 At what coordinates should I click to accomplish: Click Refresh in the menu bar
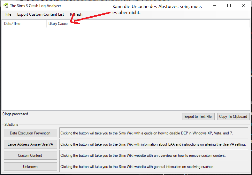point(76,14)
